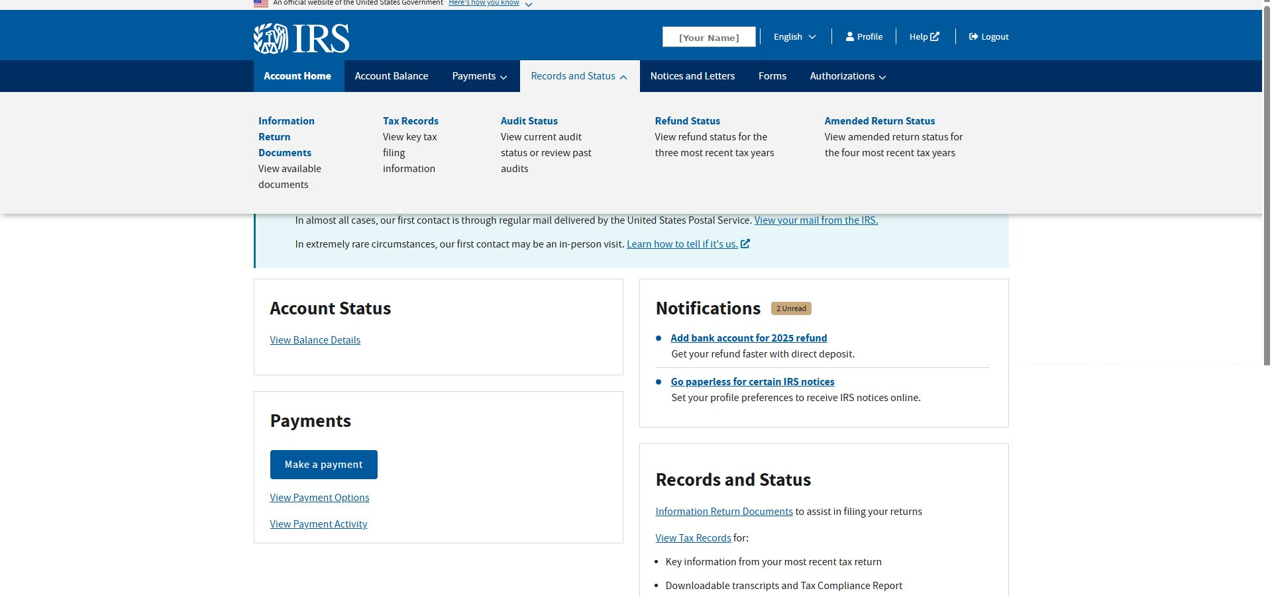Click "Downloadable transcripts and Tax Compliance Report" text
Screen dimensions: 1272x597
tap(784, 586)
